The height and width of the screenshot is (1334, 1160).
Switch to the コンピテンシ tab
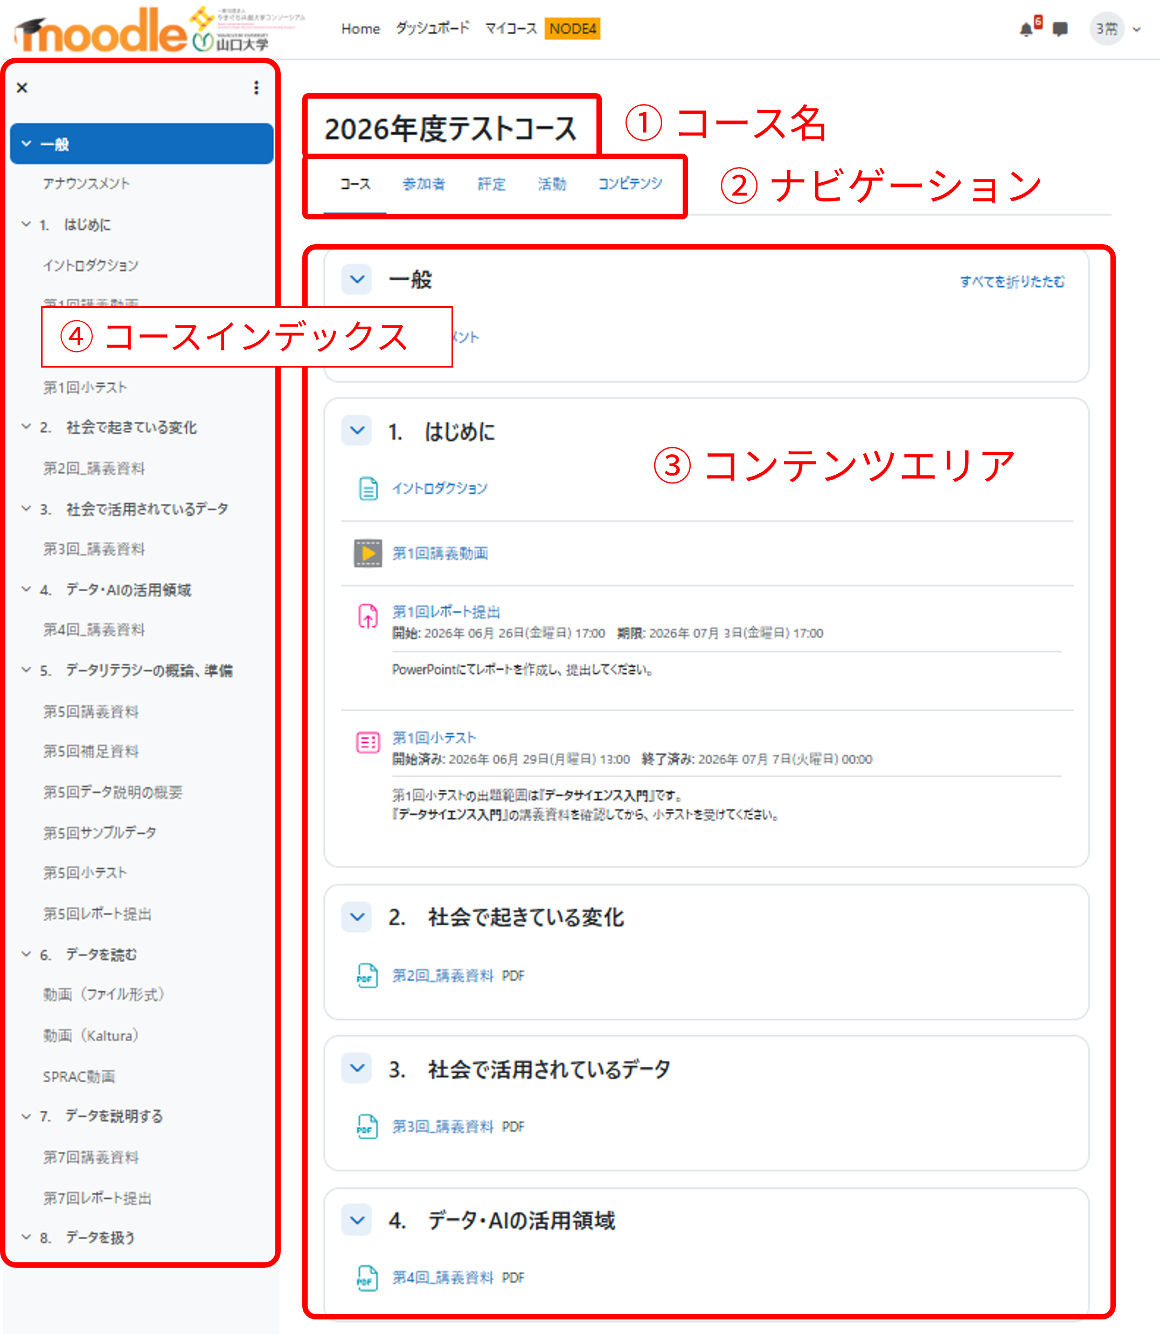(630, 184)
